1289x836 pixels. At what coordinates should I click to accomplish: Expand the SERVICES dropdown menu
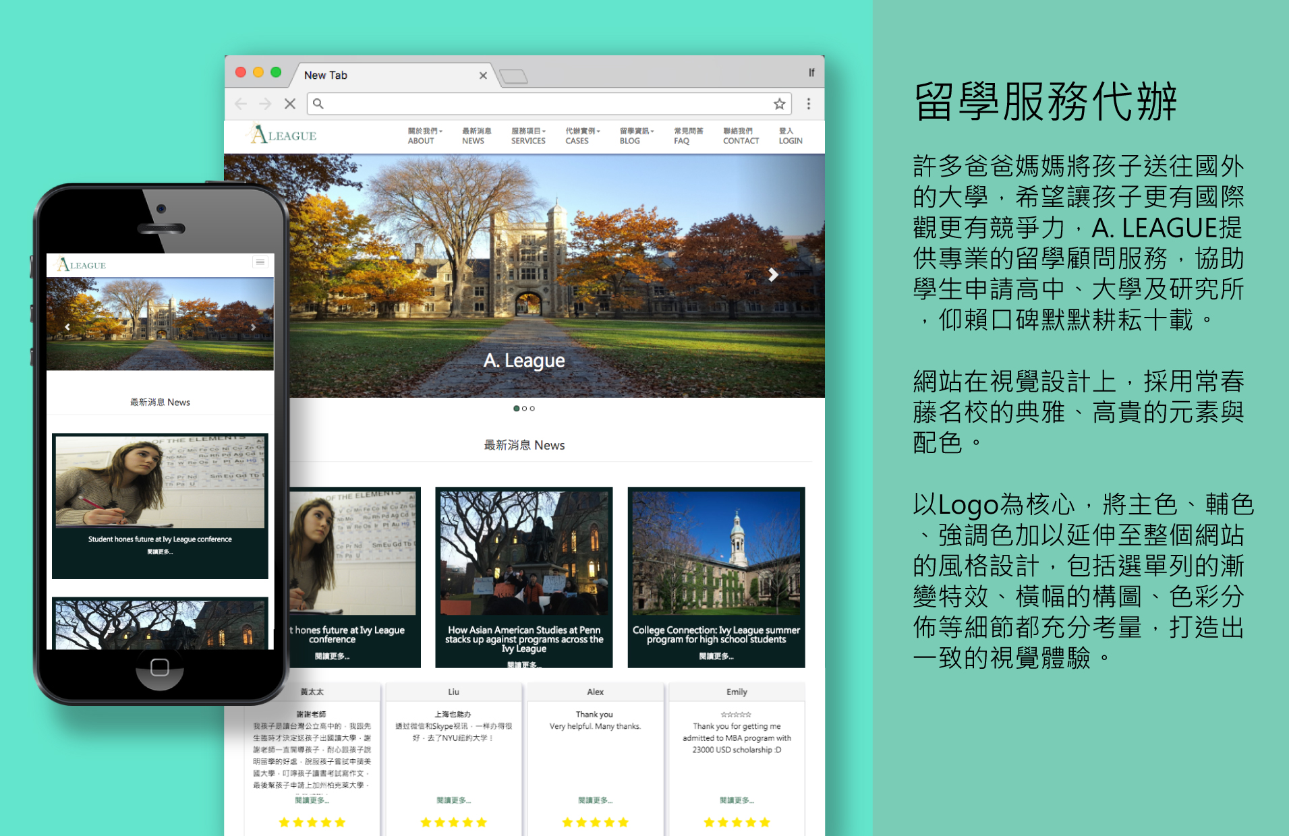[528, 136]
